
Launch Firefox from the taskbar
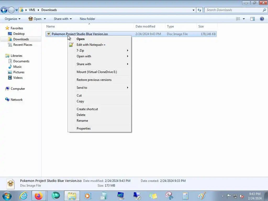click(39, 196)
